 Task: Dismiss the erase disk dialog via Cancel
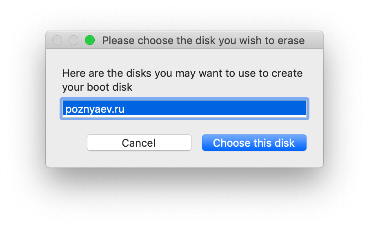tap(139, 143)
